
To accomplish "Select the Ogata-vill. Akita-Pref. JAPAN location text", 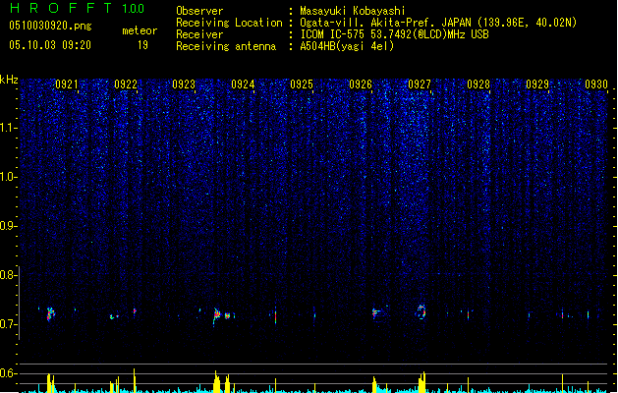I will tap(438, 23).
